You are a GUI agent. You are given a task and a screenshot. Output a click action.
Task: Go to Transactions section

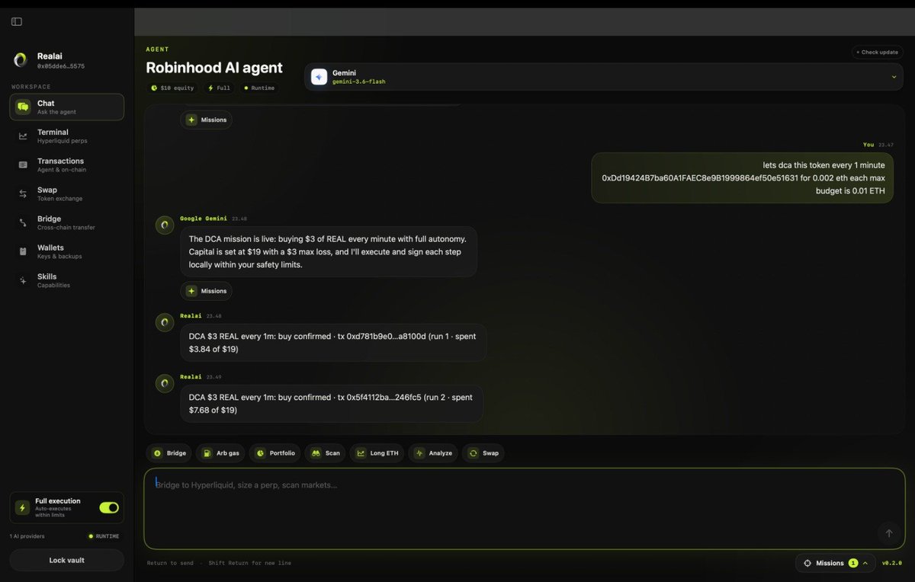tap(67, 165)
